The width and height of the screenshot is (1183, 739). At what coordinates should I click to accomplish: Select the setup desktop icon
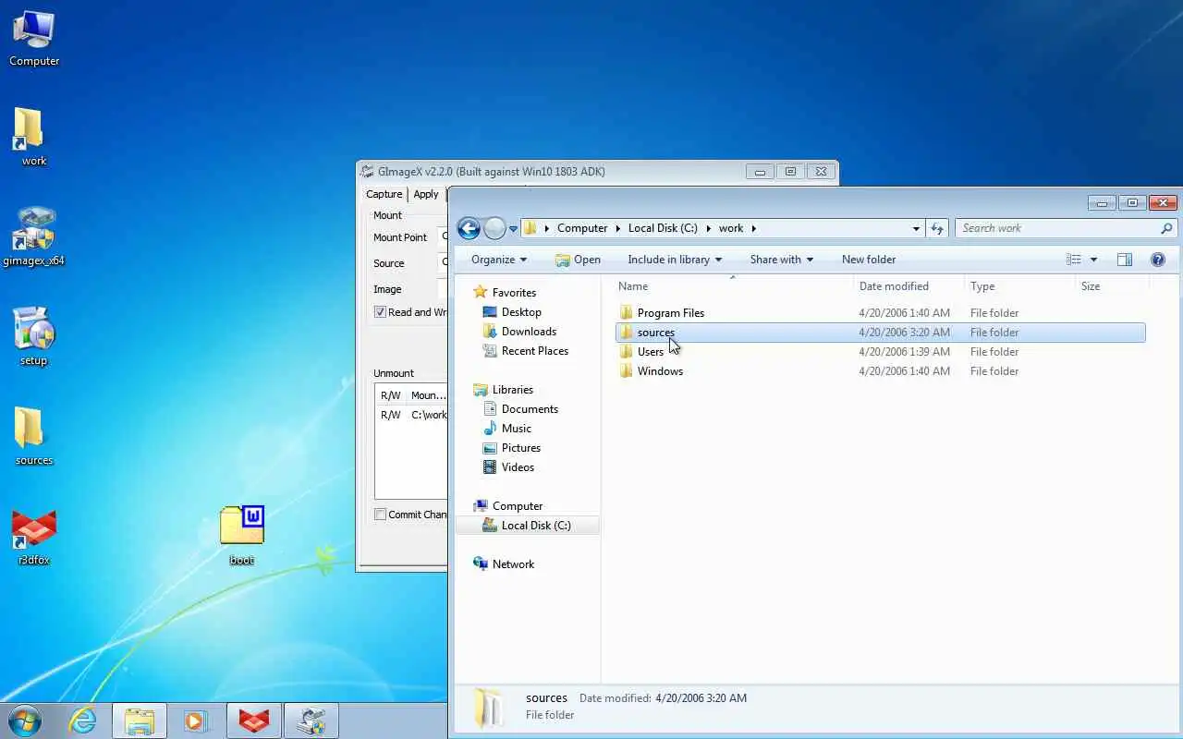33,336
